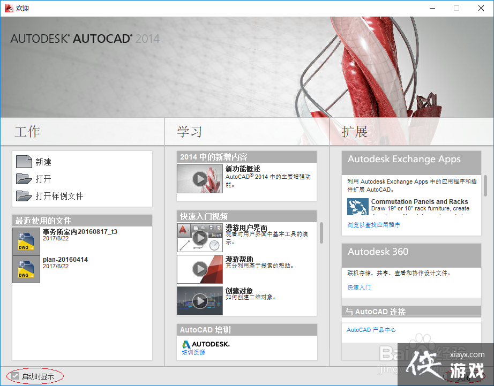494x386 pixels.
Task: Switch to the 学习 tab
Action: [x=190, y=131]
